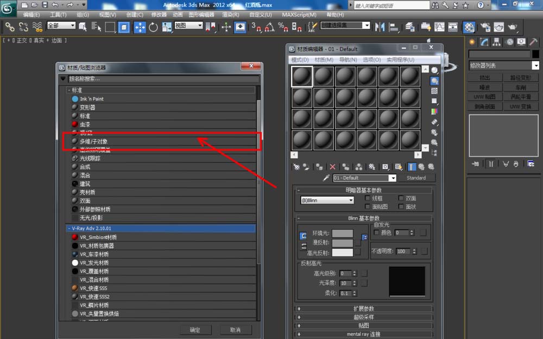Open the 实用程序(U) menu in Material Editor
Viewport: 543px width, 339px height.
click(400, 60)
